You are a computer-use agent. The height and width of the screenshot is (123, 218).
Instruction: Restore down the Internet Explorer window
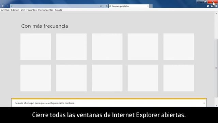(x=205, y=2)
